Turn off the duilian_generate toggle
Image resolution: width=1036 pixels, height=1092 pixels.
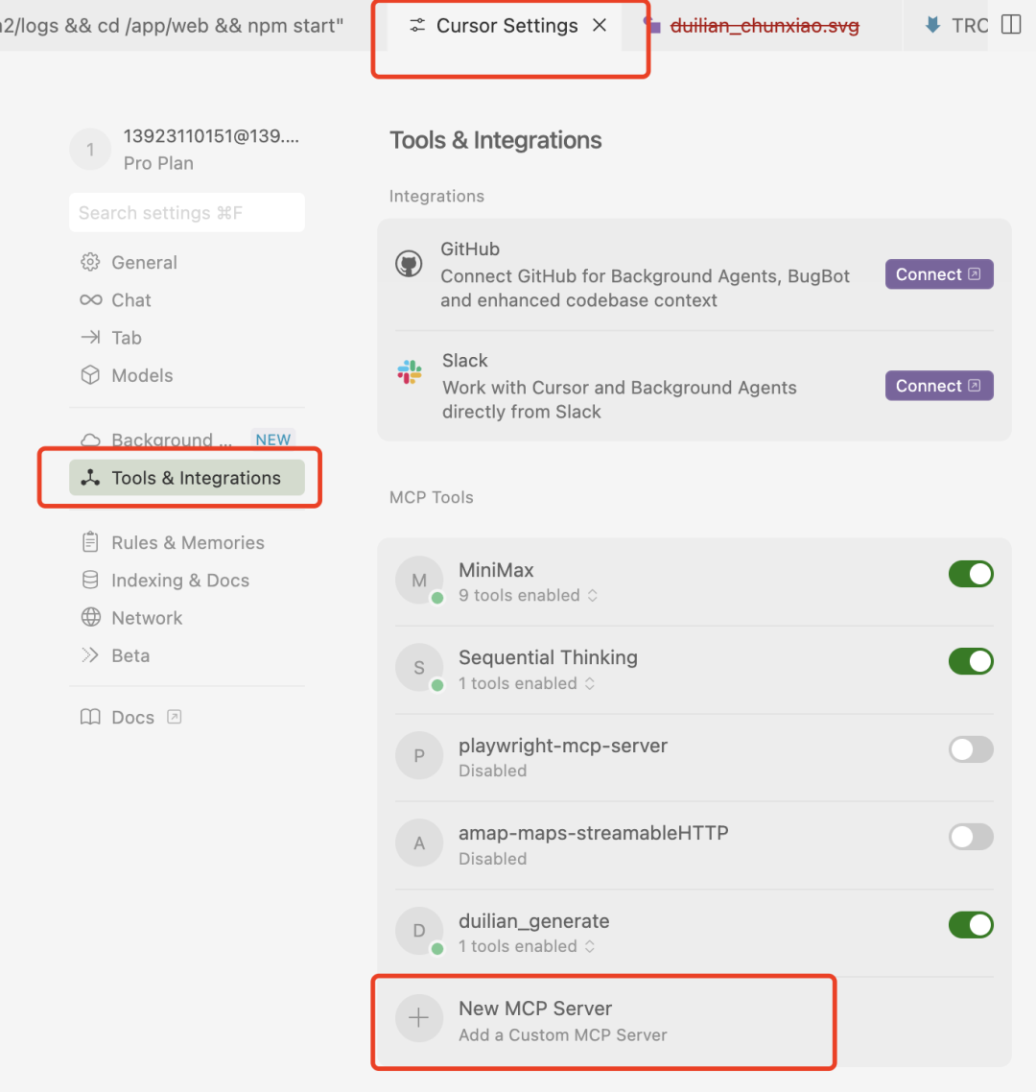(x=971, y=925)
